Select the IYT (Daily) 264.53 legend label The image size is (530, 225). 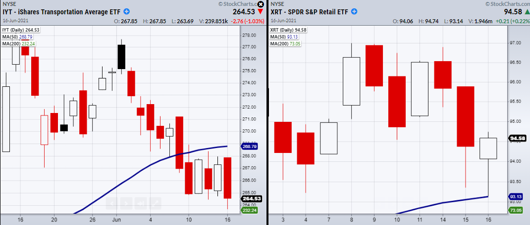pos(22,30)
